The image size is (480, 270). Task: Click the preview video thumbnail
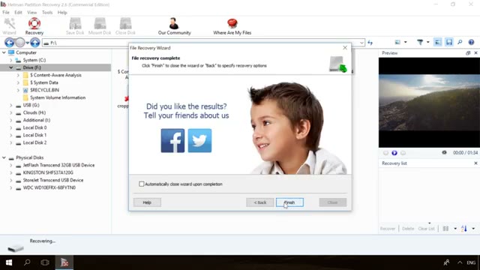(429, 103)
